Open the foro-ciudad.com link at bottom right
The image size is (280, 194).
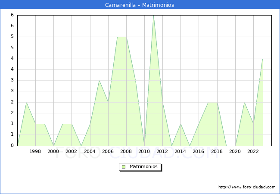(247, 187)
